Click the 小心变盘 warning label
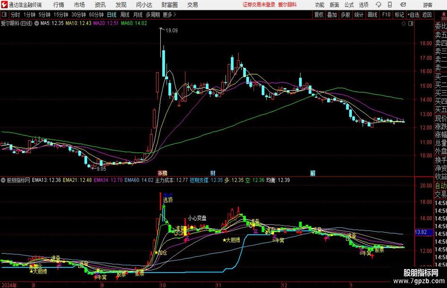 [197, 218]
